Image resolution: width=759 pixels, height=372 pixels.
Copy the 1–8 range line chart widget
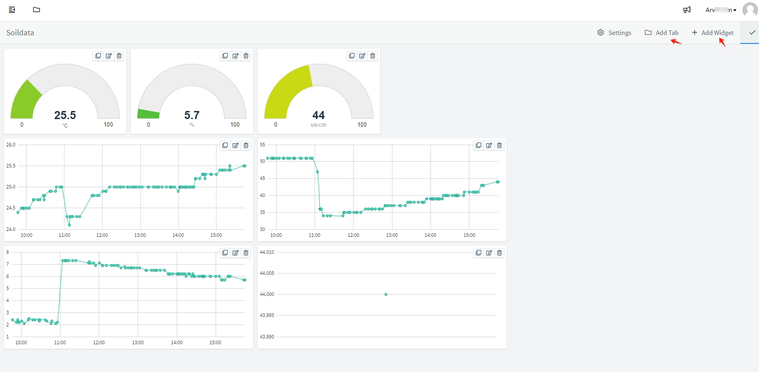(x=225, y=253)
